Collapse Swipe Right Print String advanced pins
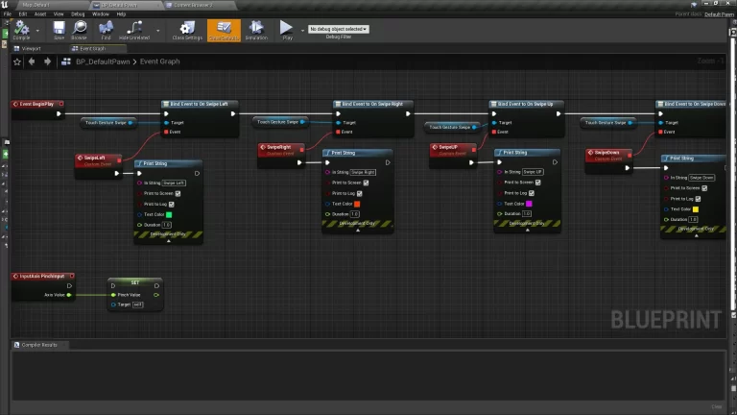 point(358,231)
